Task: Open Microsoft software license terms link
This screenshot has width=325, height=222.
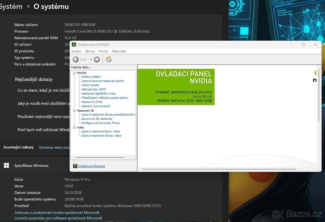Action: (58, 218)
